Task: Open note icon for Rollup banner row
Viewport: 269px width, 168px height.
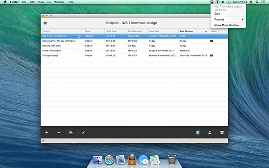Action: click(x=212, y=41)
